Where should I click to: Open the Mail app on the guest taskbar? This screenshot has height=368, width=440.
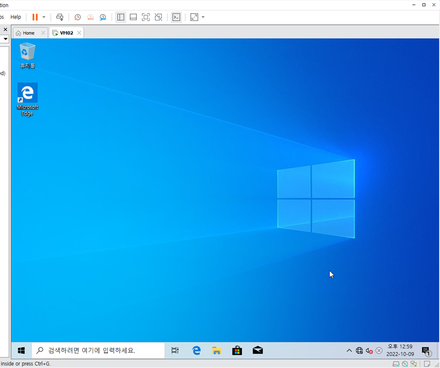(x=258, y=350)
